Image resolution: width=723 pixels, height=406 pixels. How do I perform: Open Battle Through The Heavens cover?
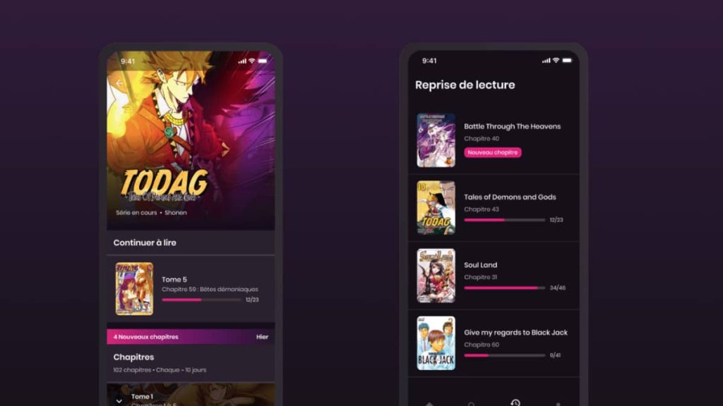tap(436, 140)
